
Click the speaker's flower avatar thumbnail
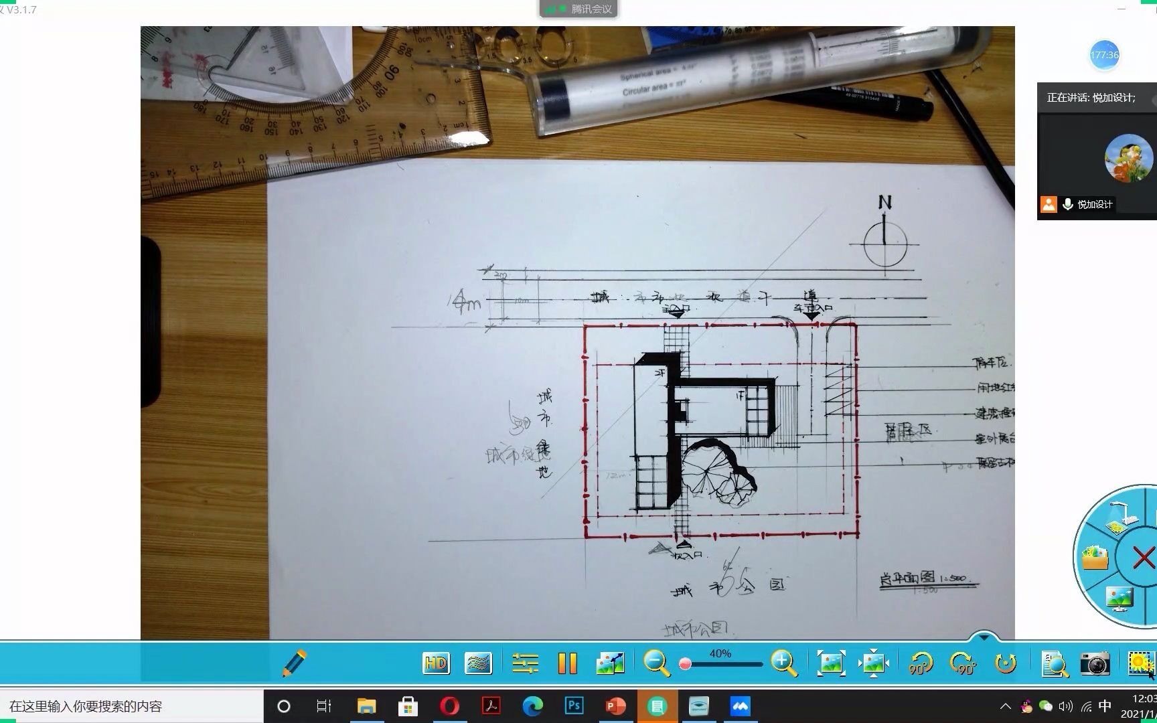(x=1129, y=158)
